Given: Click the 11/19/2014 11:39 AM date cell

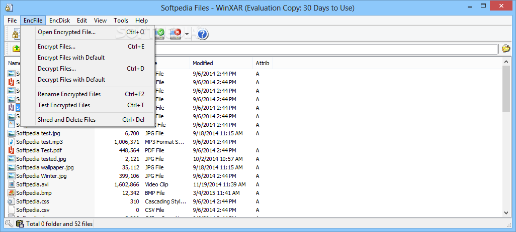Looking at the screenshot, I should point(219,184).
